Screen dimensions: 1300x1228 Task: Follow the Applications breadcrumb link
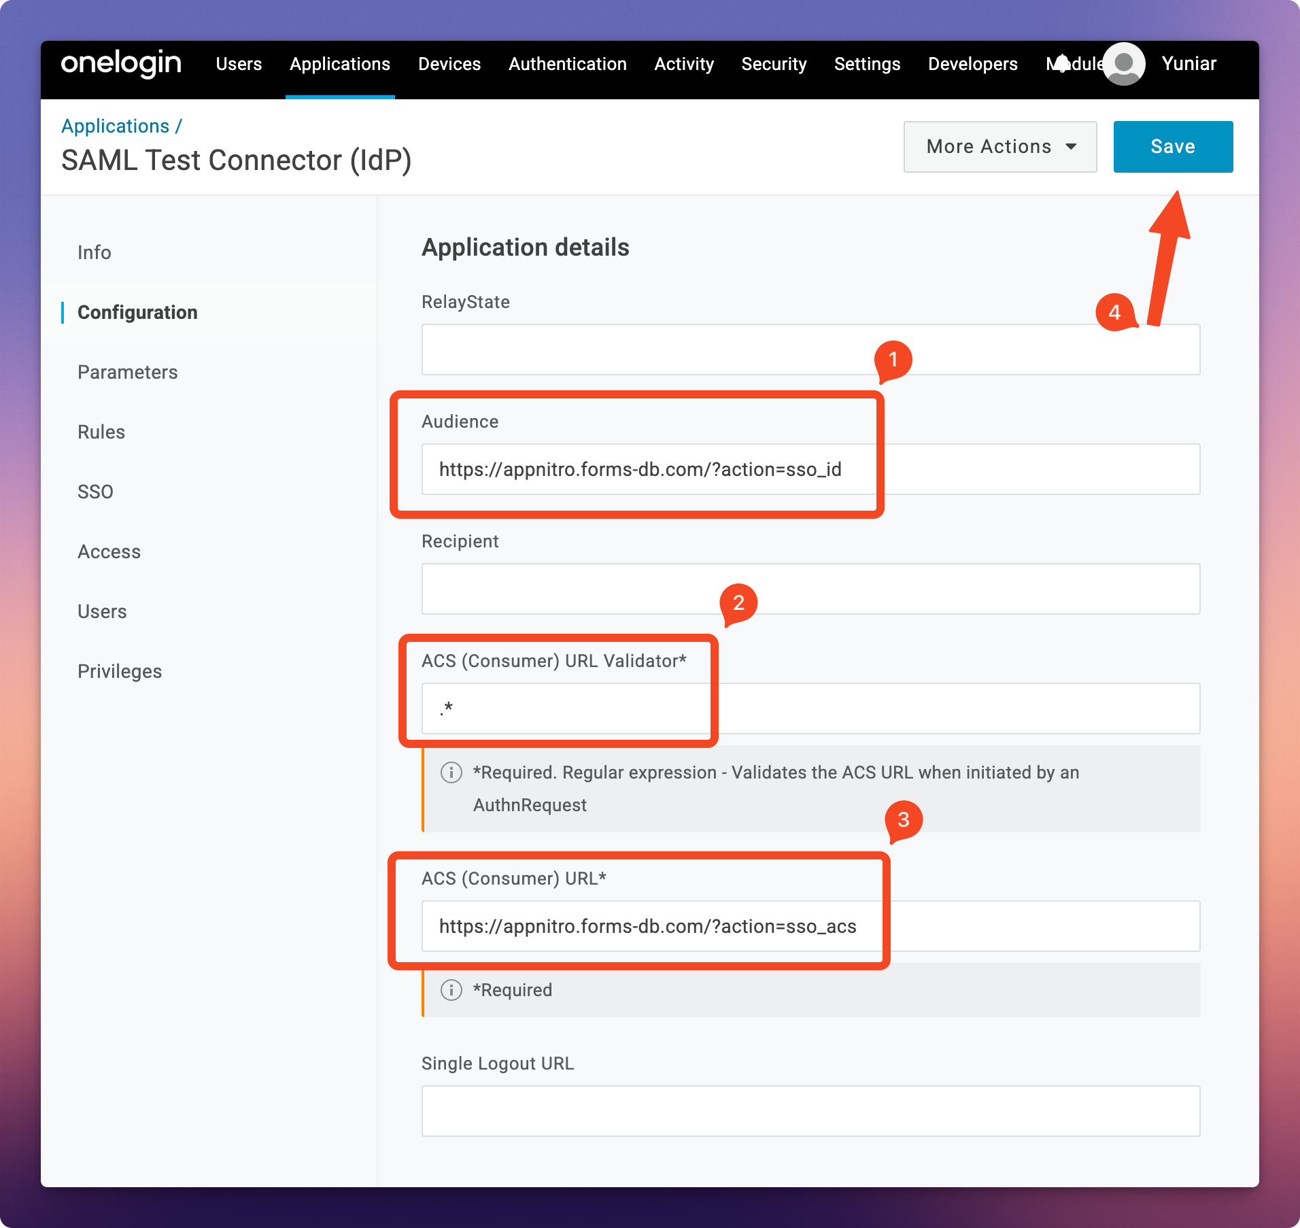click(116, 126)
